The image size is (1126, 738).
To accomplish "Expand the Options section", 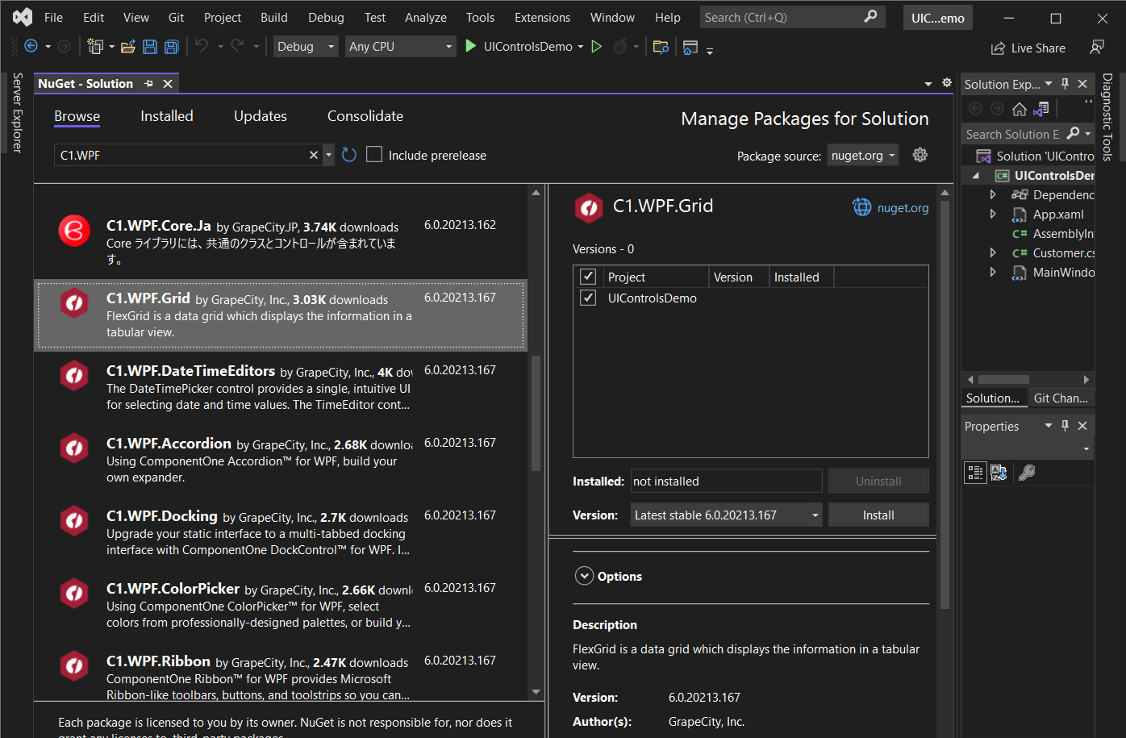I will point(584,576).
